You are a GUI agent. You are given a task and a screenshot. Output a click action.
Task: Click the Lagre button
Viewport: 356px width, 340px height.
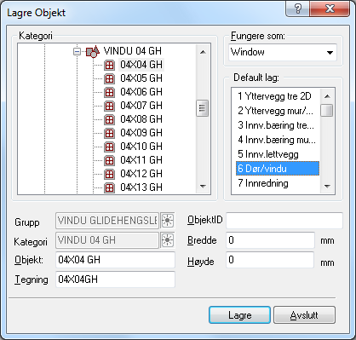coord(239,315)
